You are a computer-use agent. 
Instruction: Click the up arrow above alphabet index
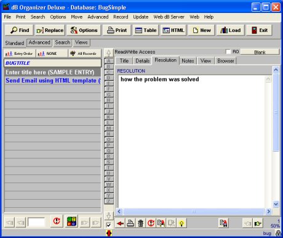[109, 53]
